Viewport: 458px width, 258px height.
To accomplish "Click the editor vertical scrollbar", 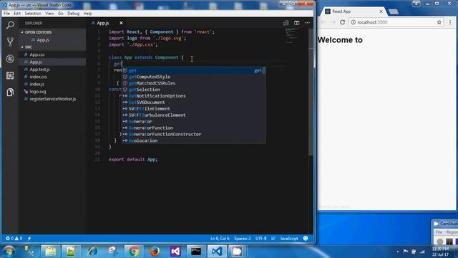I will 311,92.
